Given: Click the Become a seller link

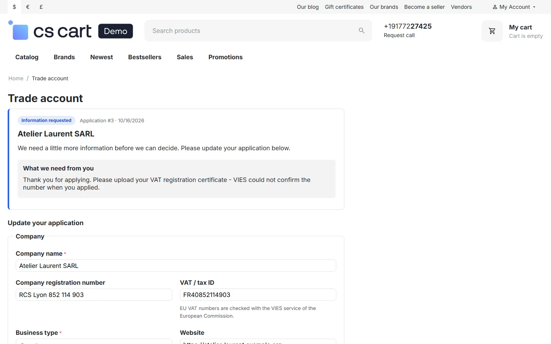Looking at the screenshot, I should (x=424, y=7).
